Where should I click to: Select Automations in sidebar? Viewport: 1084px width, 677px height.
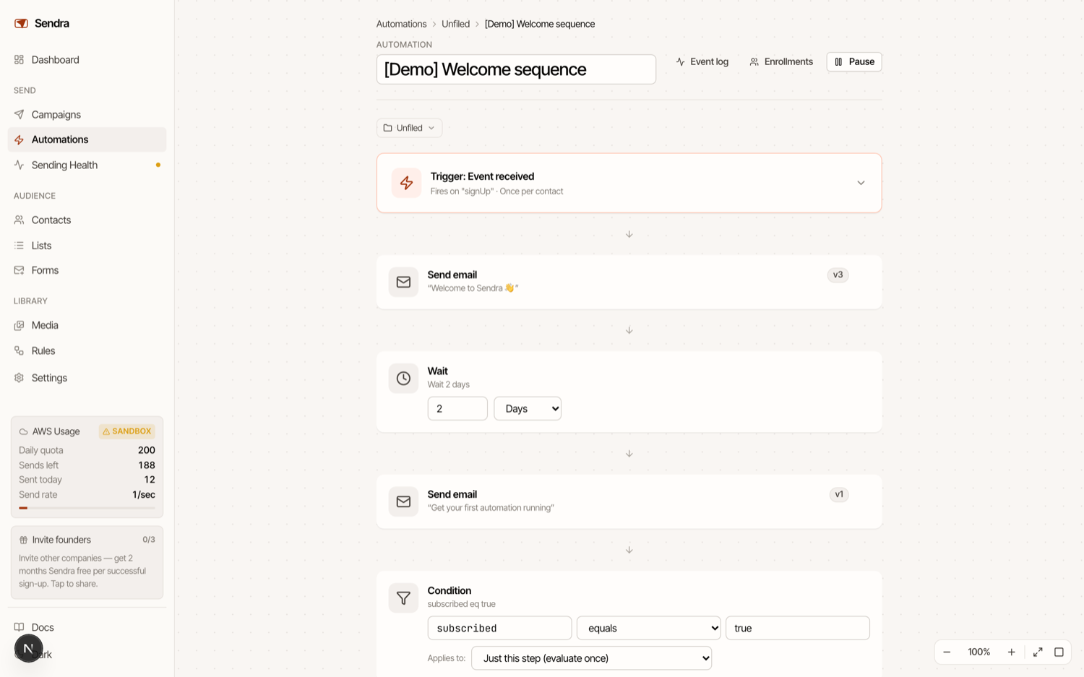pos(87,139)
